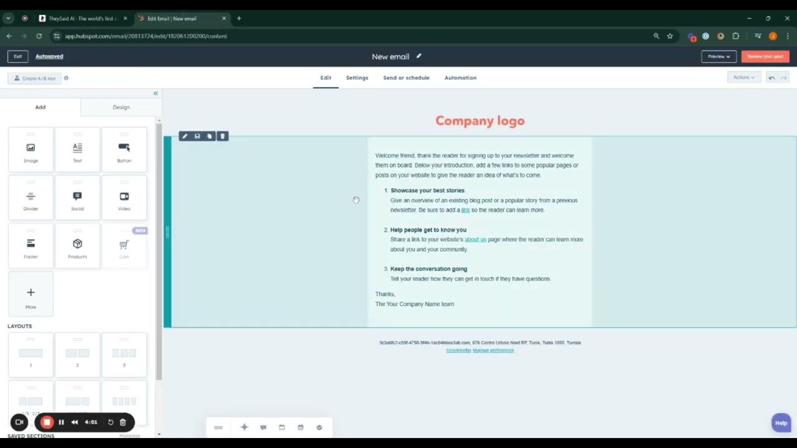Go to the Automation tab
Screen dimensions: 797x448
click(x=460, y=78)
